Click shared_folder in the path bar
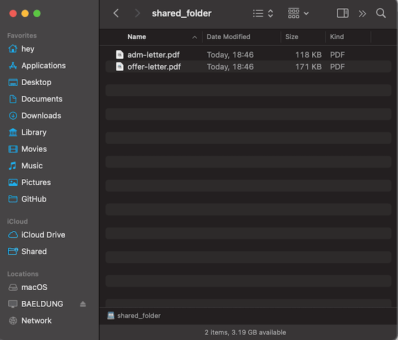Screen dimensions: 398x340 (x=139, y=316)
